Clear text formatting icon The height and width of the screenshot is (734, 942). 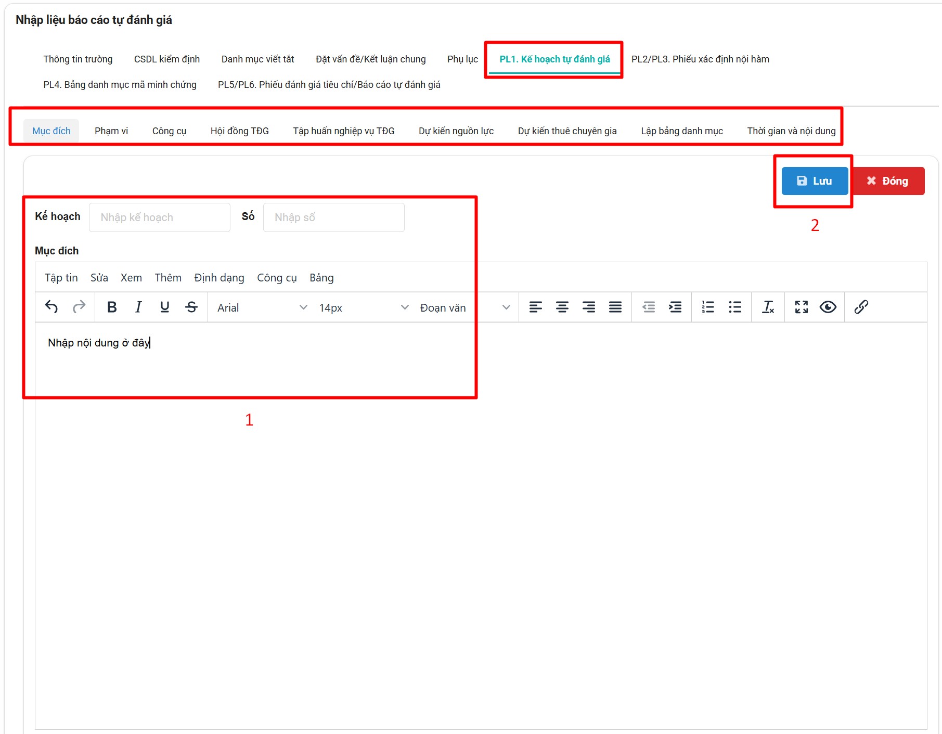point(768,307)
